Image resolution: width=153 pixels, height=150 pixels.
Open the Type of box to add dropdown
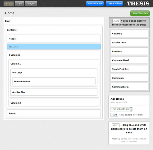(122, 109)
